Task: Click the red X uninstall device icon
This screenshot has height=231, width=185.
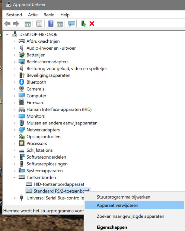Action: coord(92,24)
